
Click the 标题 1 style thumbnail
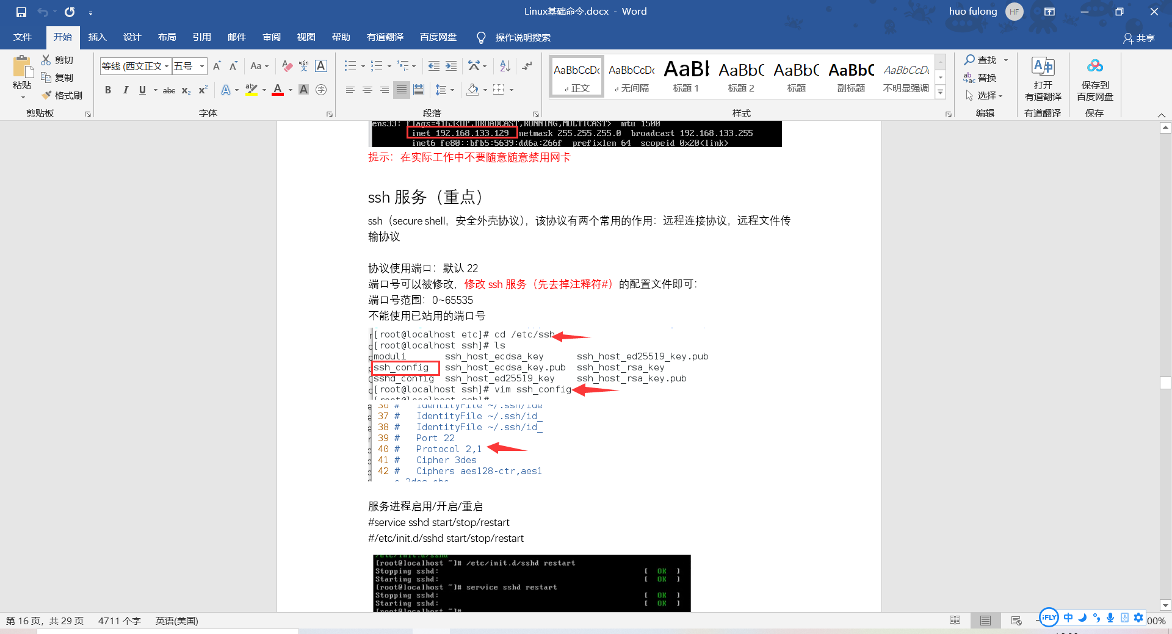pyautogui.click(x=685, y=74)
